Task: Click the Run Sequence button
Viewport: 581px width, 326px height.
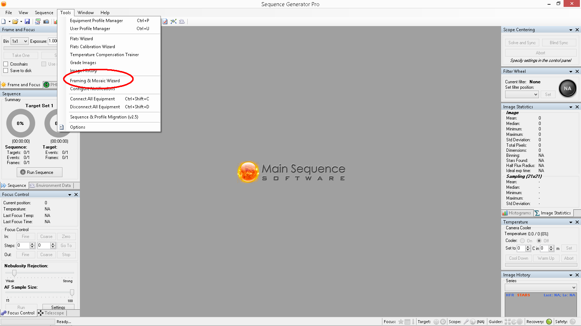Action: (40, 172)
